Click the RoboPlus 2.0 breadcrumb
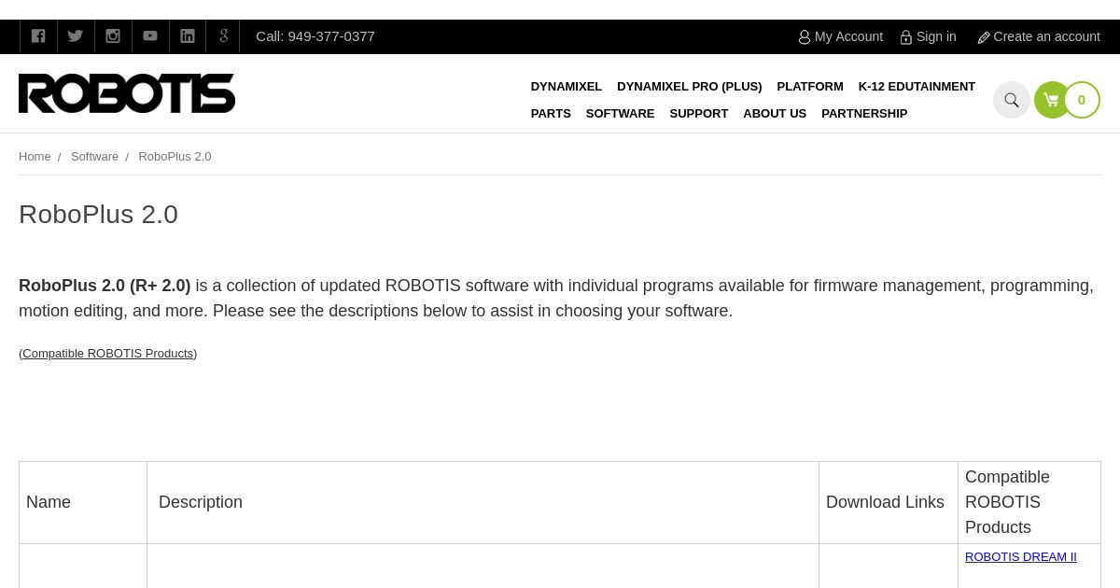This screenshot has width=1120, height=588. pos(175,156)
